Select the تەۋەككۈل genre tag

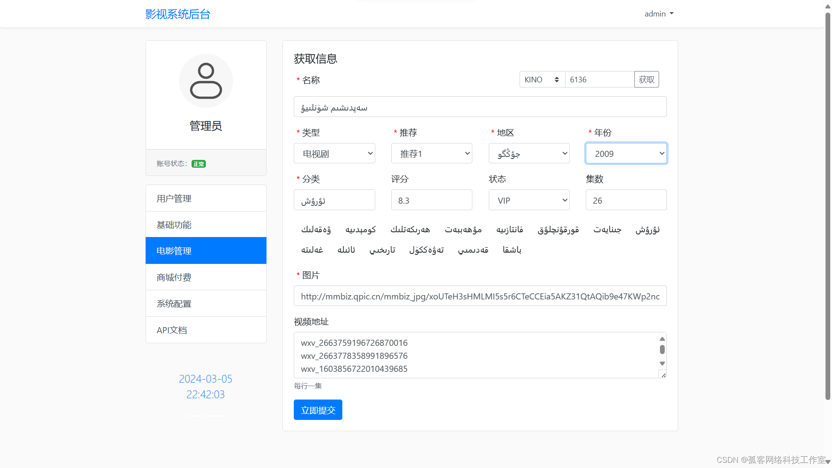426,250
